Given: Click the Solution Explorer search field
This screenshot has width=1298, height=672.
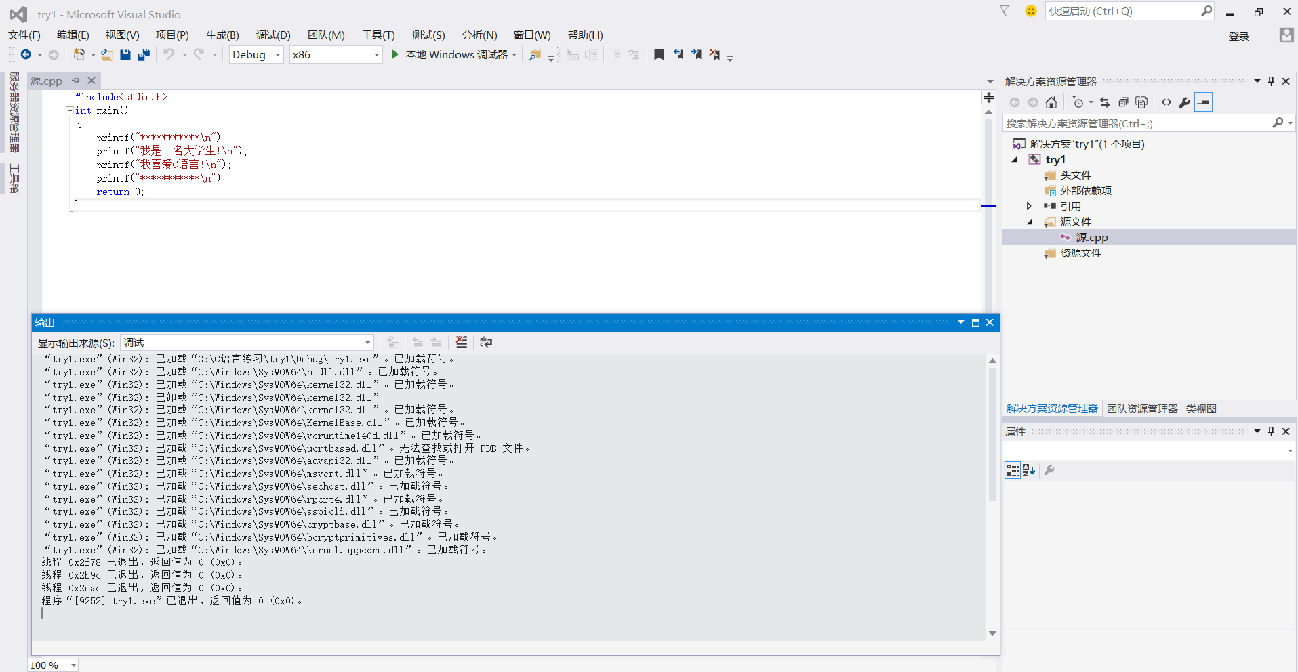Looking at the screenshot, I should coord(1136,123).
